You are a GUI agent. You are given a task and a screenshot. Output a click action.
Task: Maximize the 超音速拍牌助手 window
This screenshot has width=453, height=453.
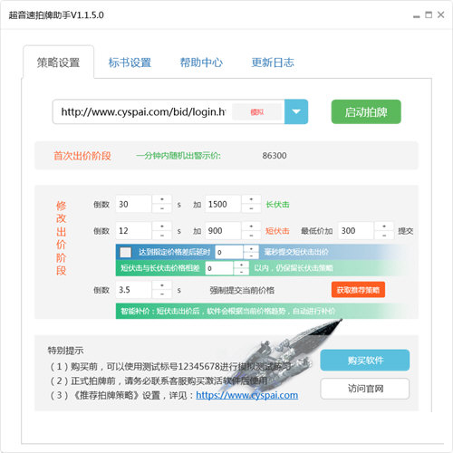tap(429, 14)
